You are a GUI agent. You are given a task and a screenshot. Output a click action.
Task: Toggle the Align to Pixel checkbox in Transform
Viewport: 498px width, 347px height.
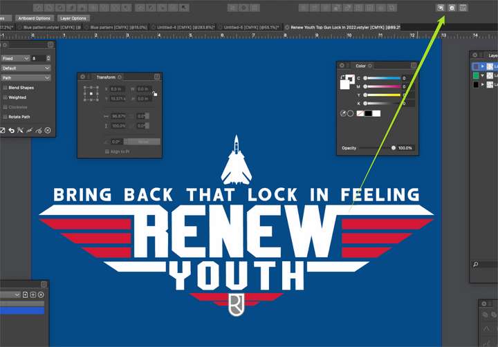click(x=107, y=151)
